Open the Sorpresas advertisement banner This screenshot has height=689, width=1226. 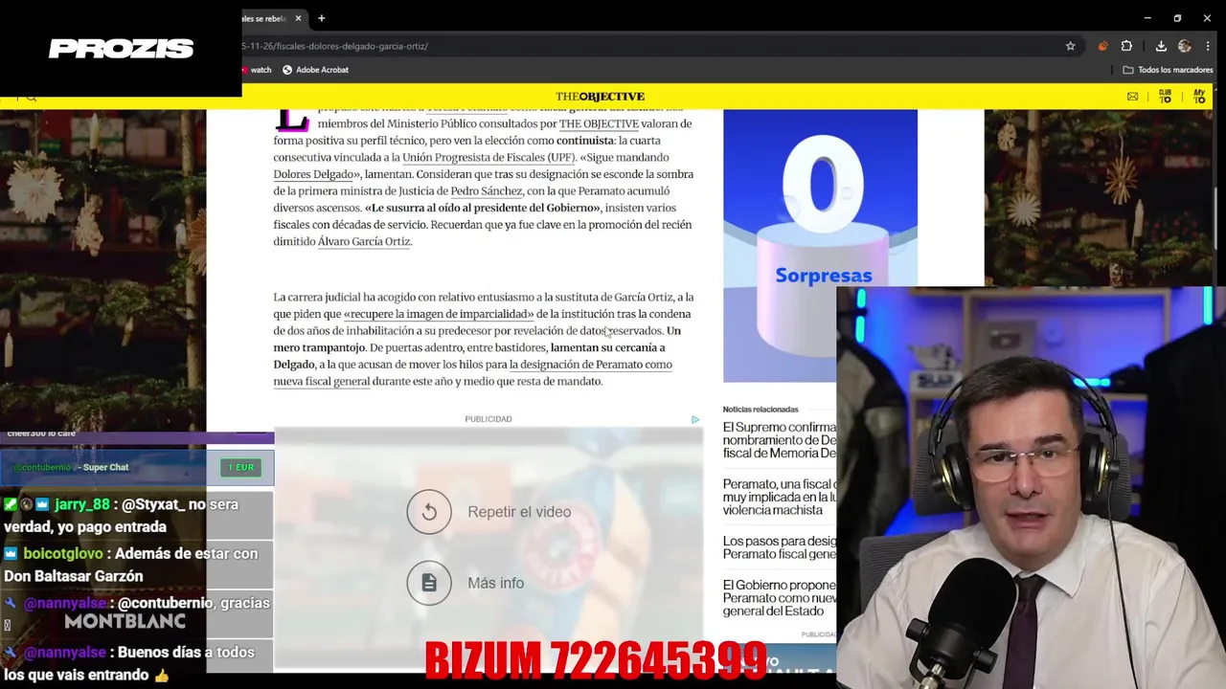tap(820, 245)
